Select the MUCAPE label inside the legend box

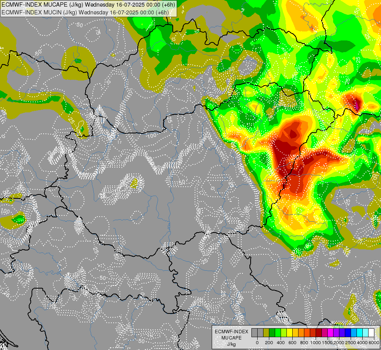232,338
